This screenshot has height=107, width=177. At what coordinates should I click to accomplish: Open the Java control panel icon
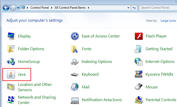click(x=11, y=74)
